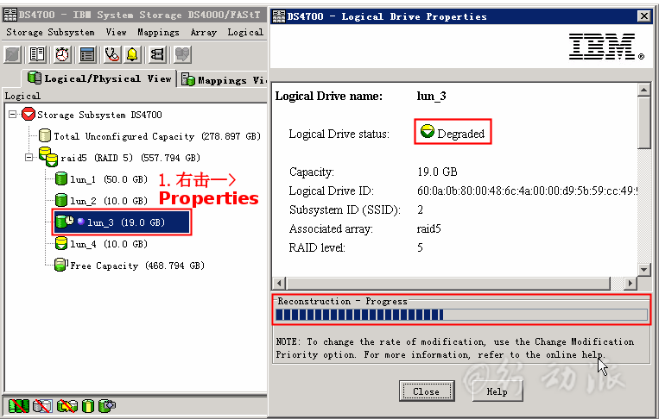Click the binoculars locate toolbar icon
Image resolution: width=659 pixels, height=419 pixels.
point(157,54)
